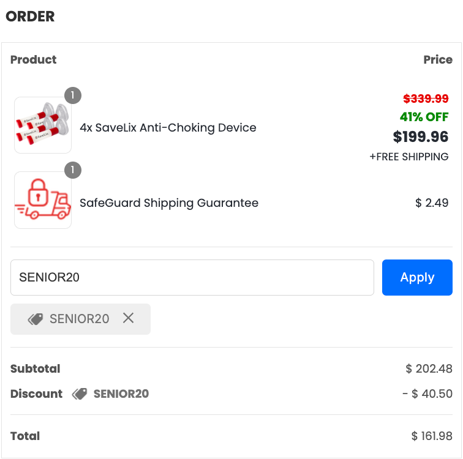This screenshot has height=459, width=463.
Task: Click the tag icon in the SENIOR20 chip
Action: coord(36,319)
